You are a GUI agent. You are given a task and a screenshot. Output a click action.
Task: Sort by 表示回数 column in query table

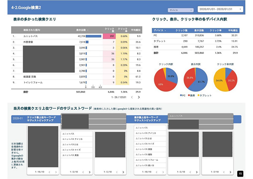point(82,30)
